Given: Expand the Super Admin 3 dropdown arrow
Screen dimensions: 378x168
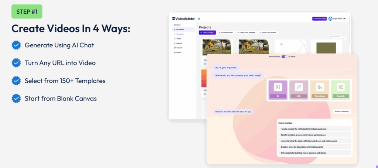Looking at the screenshot, I should point(345,18).
